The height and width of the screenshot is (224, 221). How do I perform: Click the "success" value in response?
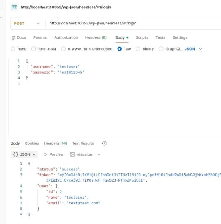[70, 169]
